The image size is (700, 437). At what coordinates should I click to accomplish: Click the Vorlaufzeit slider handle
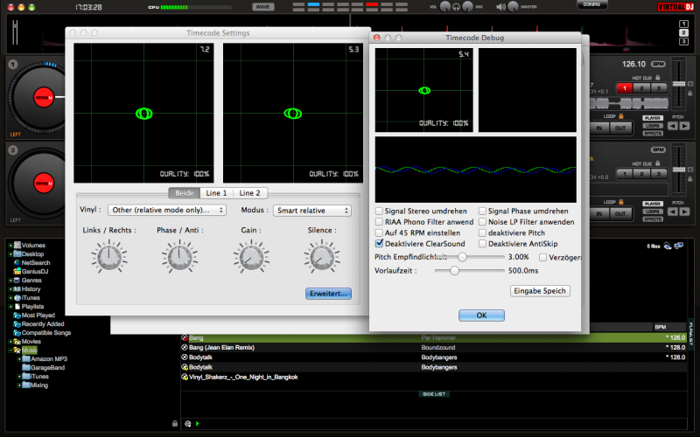pyautogui.click(x=454, y=271)
